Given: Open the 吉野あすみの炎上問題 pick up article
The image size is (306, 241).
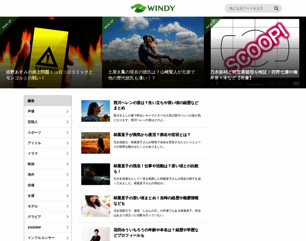Looking at the screenshot, I should tap(51, 53).
